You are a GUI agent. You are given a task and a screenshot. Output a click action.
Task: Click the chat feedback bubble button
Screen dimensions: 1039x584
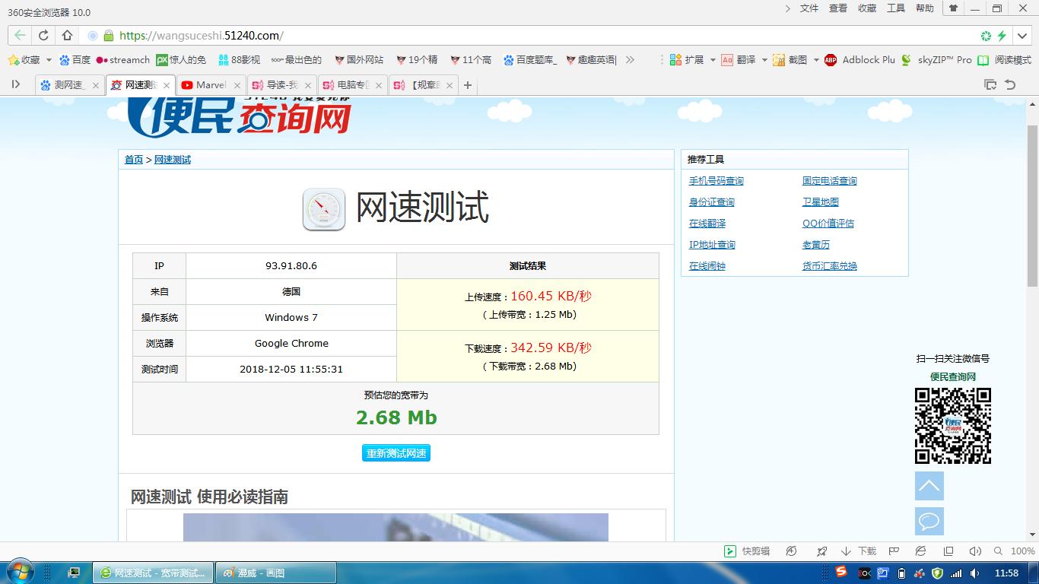pos(929,522)
